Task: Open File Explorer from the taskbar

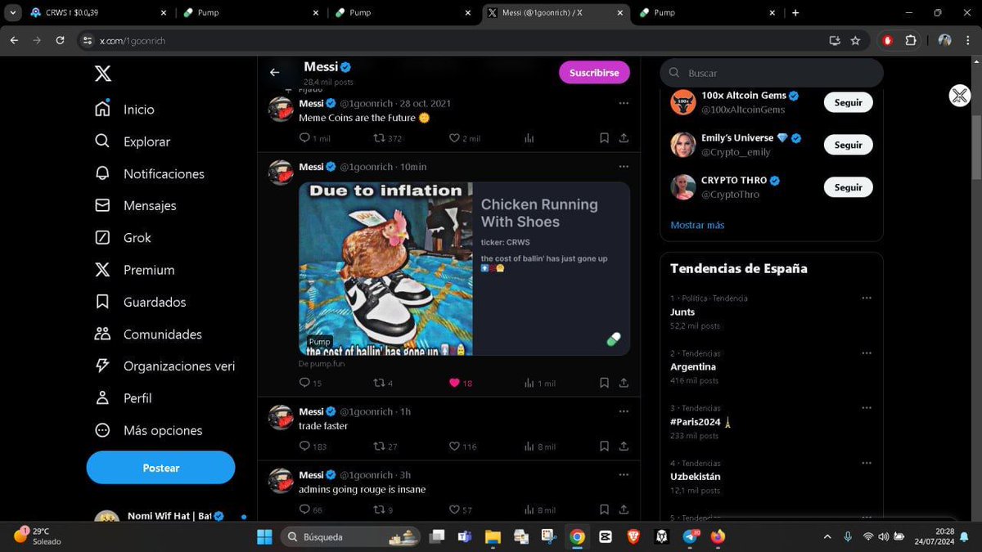Action: [493, 537]
